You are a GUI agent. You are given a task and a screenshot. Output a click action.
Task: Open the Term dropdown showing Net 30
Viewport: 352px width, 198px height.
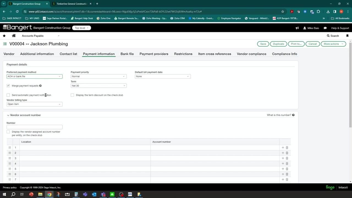98,86
